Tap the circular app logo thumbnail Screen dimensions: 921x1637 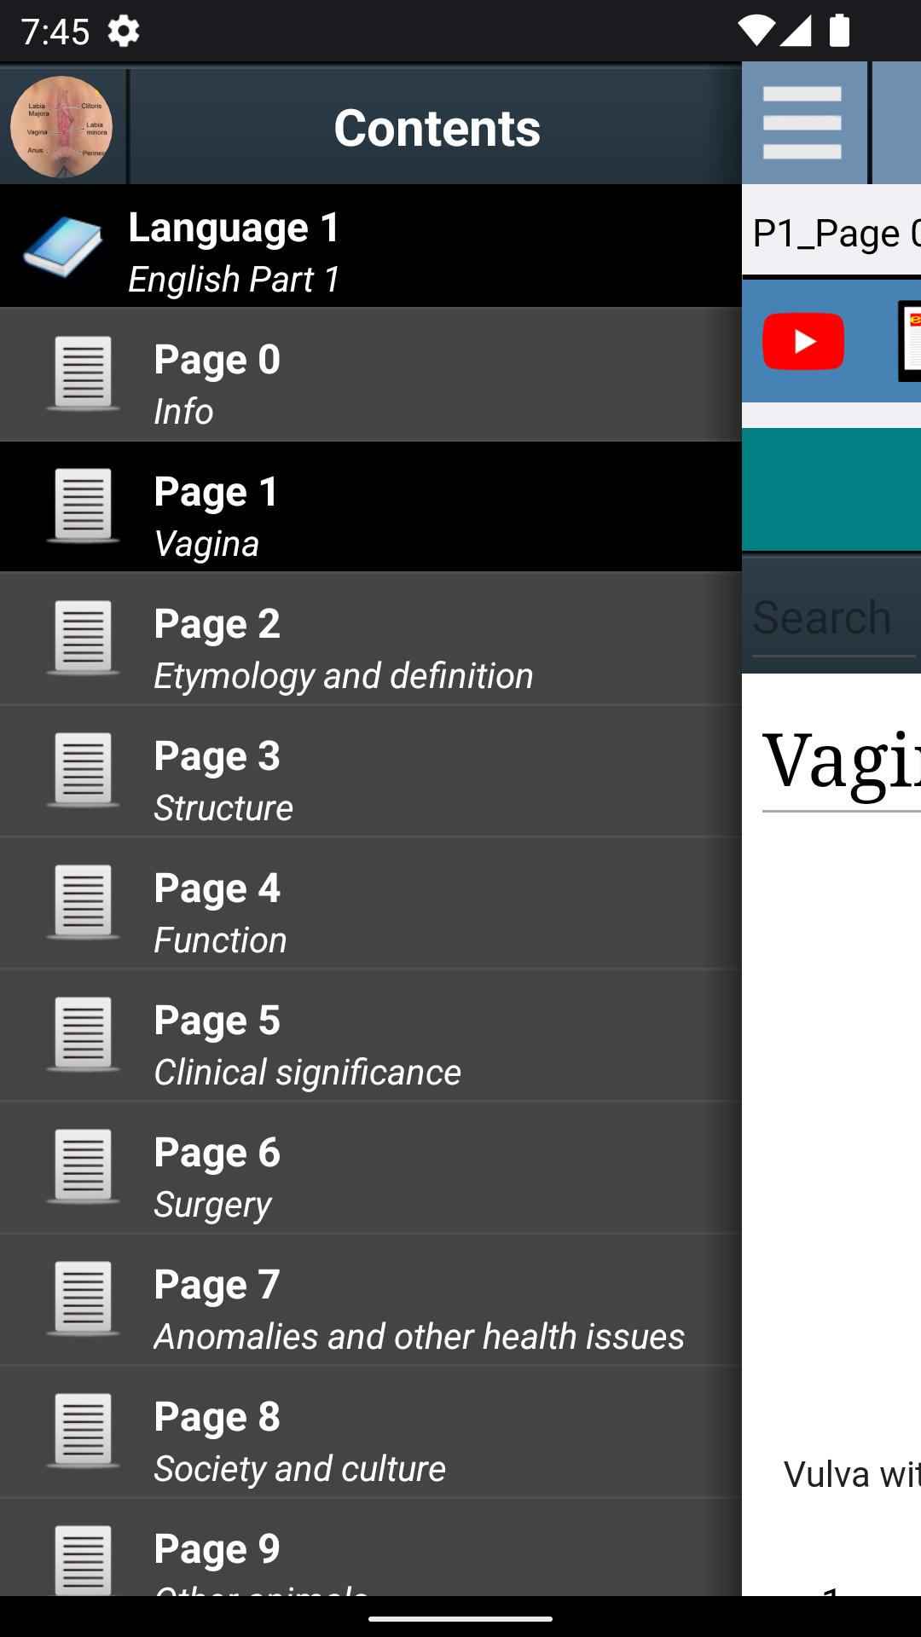(61, 126)
